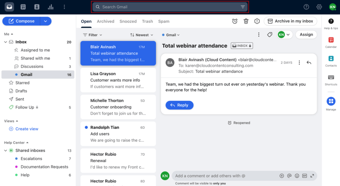Switch to the Open tab
The image size is (340, 186).
coord(86,22)
